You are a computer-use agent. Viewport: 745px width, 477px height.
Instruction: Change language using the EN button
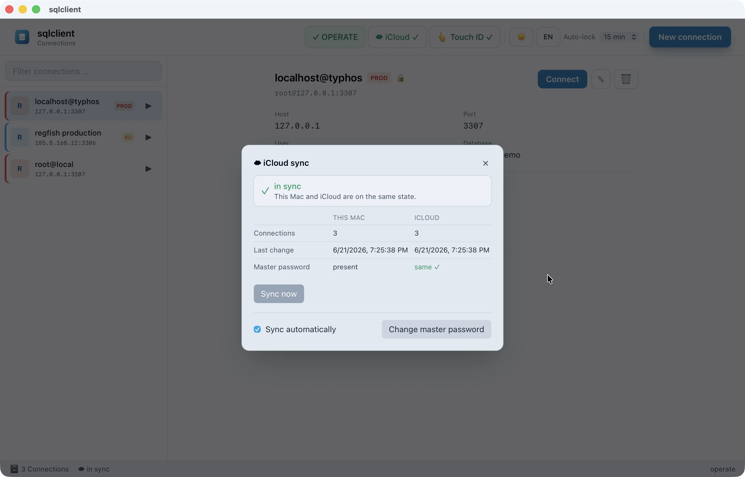548,37
